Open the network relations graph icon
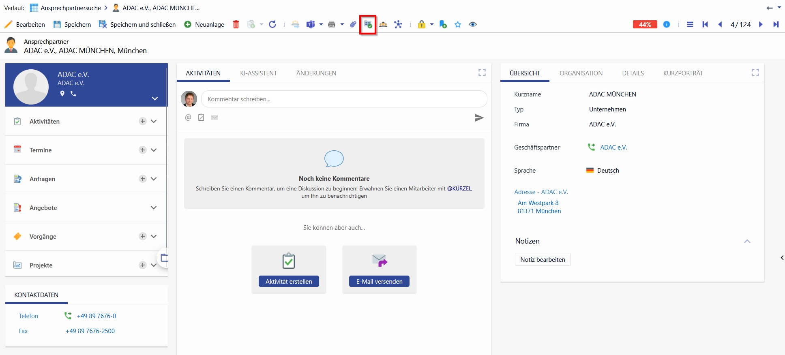Screen dimensions: 785x355 point(398,24)
